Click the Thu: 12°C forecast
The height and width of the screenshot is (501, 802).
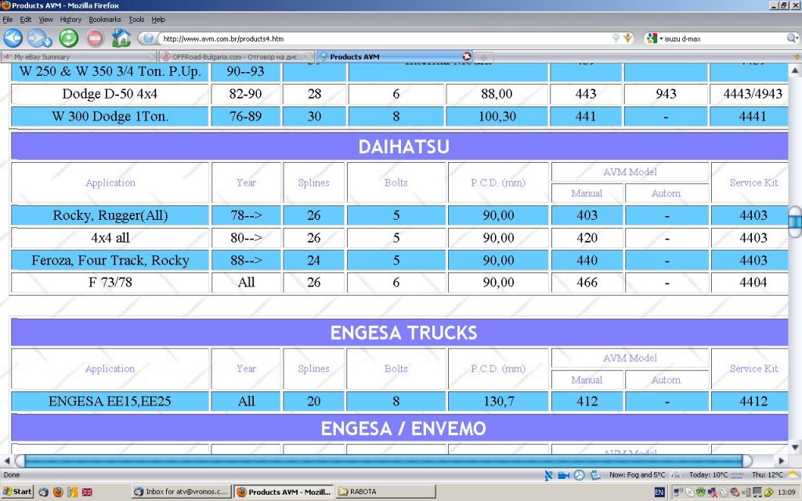click(768, 475)
